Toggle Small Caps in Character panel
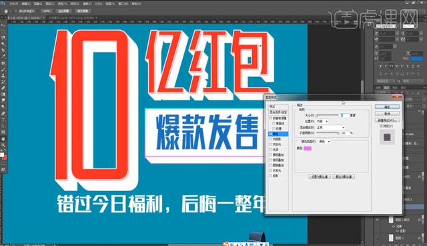The width and height of the screenshot is (427, 246). 397,66
